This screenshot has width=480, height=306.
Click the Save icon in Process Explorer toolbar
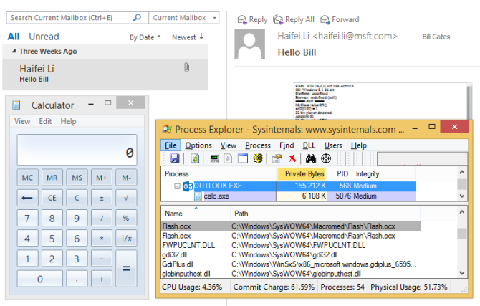(174, 158)
